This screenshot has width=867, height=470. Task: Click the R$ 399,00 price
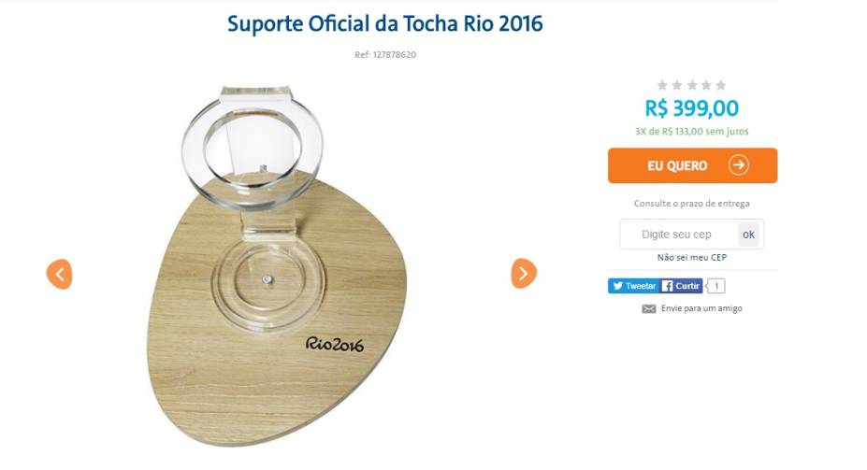(x=692, y=108)
